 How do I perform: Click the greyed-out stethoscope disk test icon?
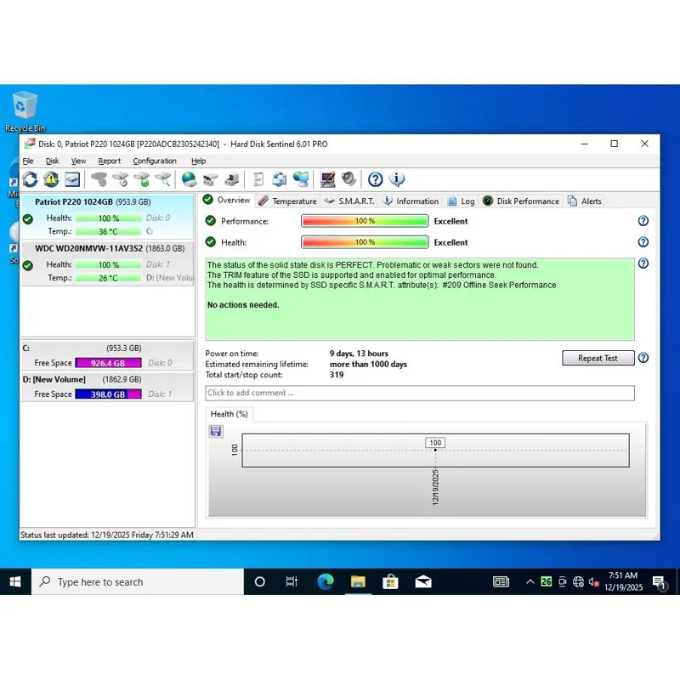(99, 179)
